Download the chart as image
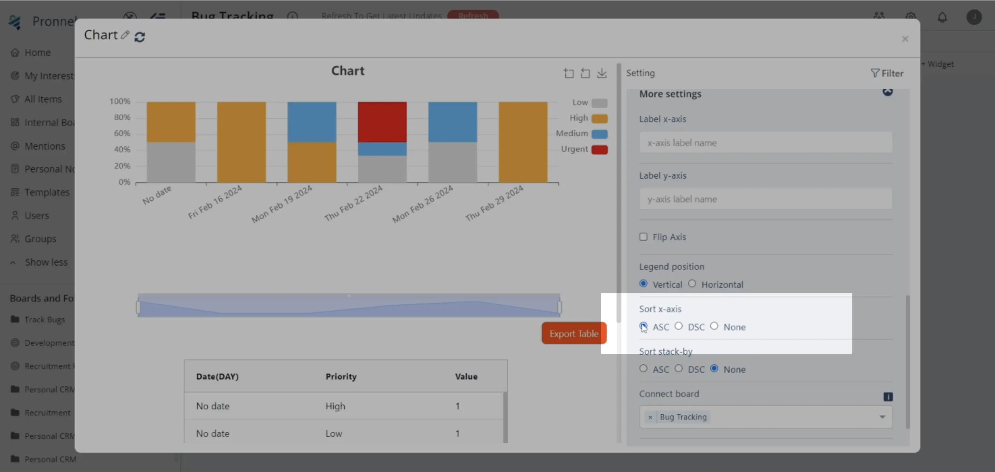The height and width of the screenshot is (472, 995). (x=601, y=73)
